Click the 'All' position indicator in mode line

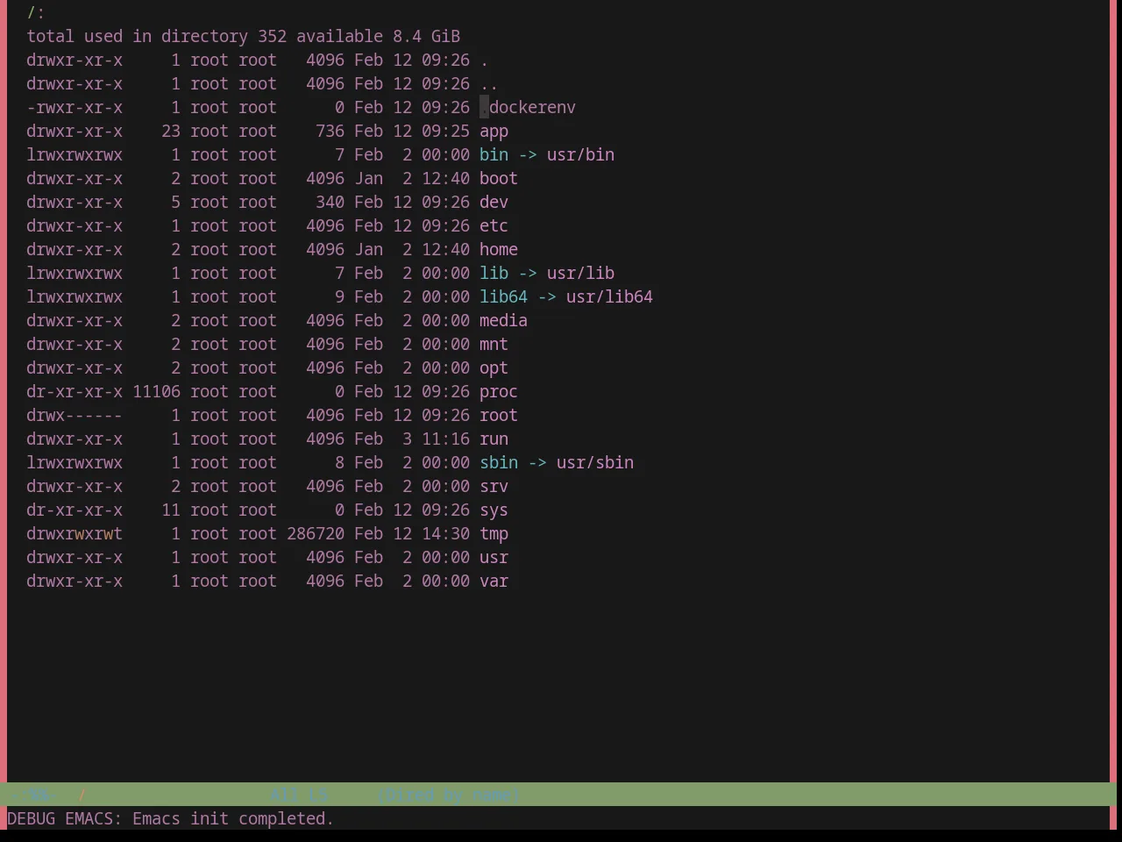pyautogui.click(x=284, y=795)
